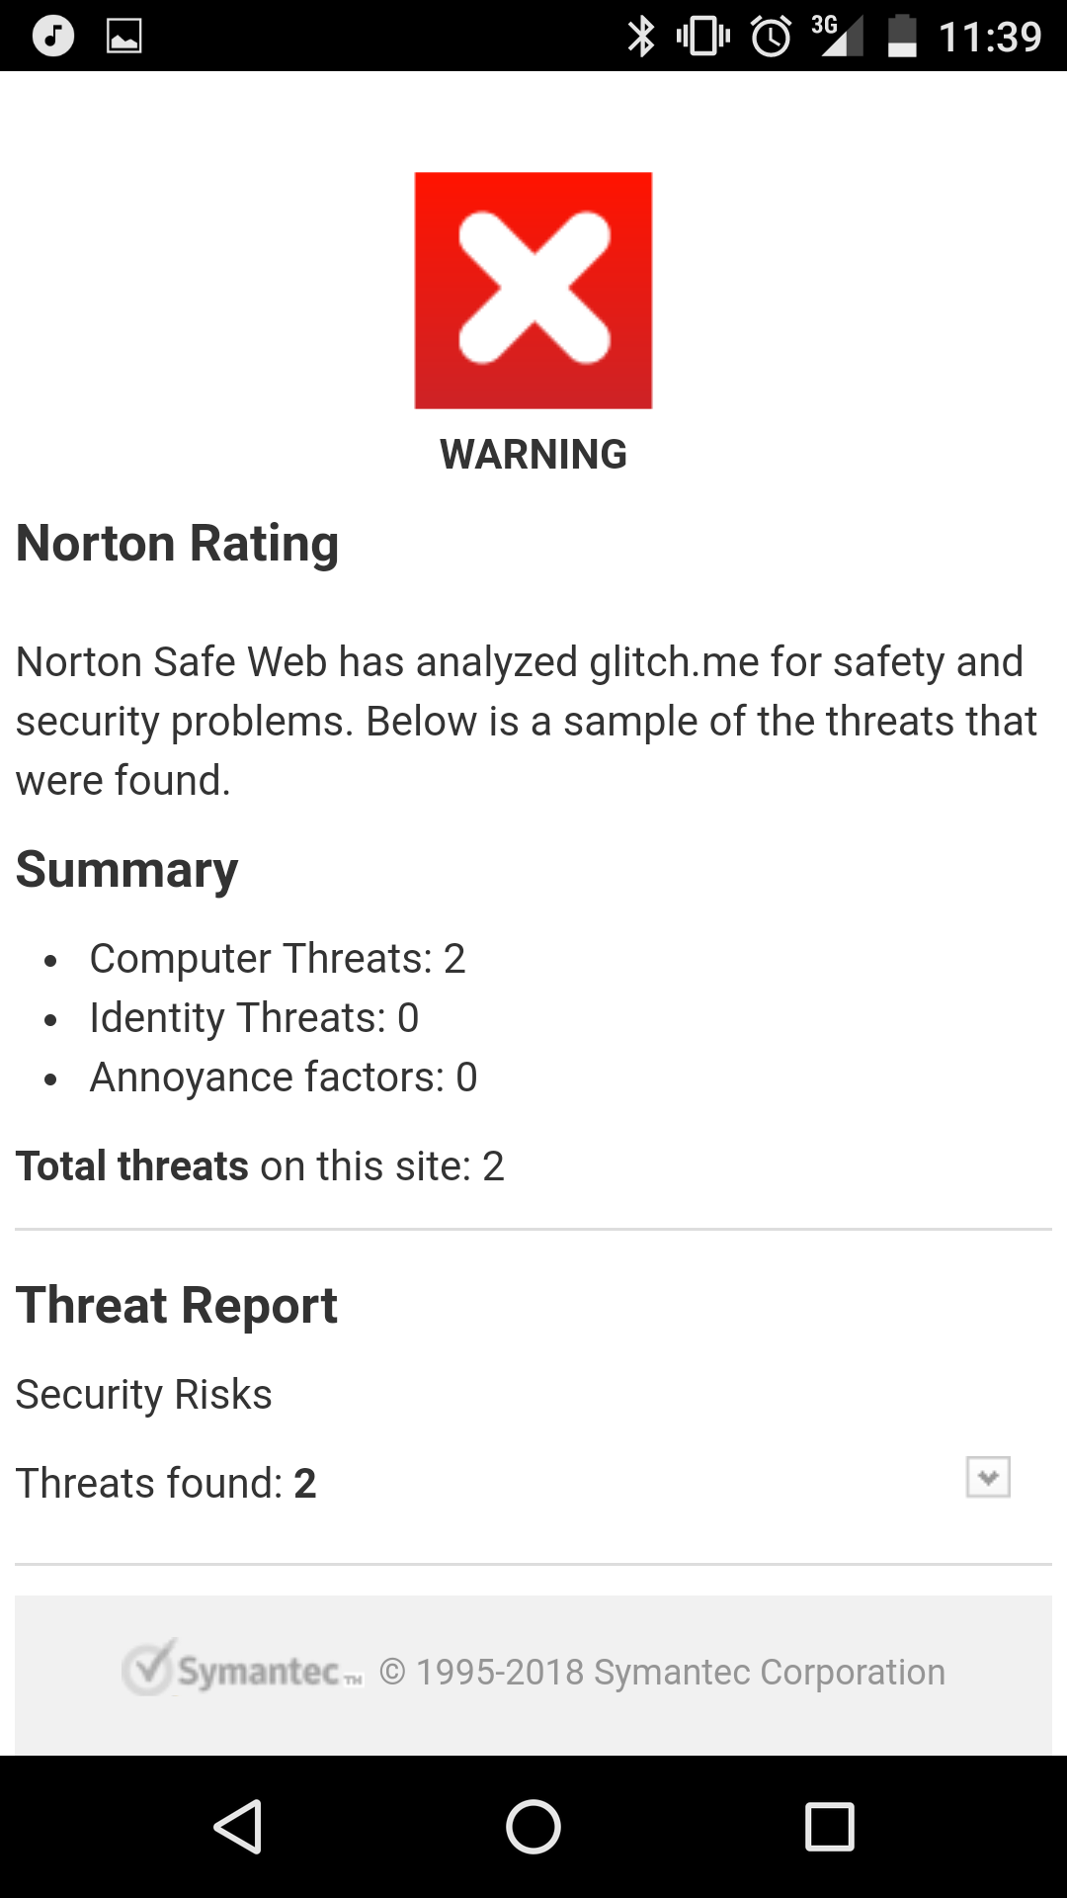Screen dimensions: 1067x1898
Task: Tap the music note notification icon
Action: (x=53, y=37)
